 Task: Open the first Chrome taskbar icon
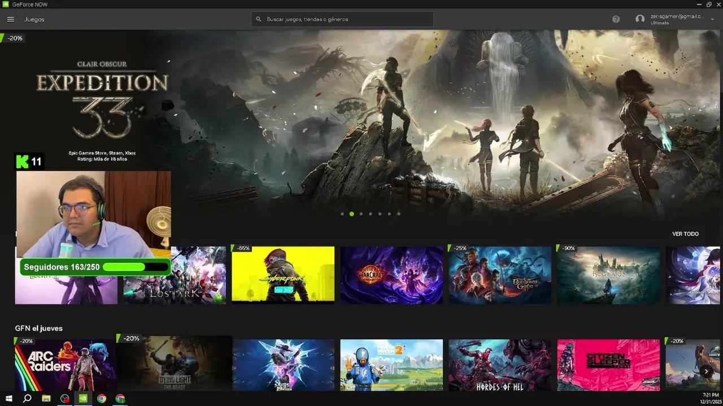pyautogui.click(x=102, y=399)
